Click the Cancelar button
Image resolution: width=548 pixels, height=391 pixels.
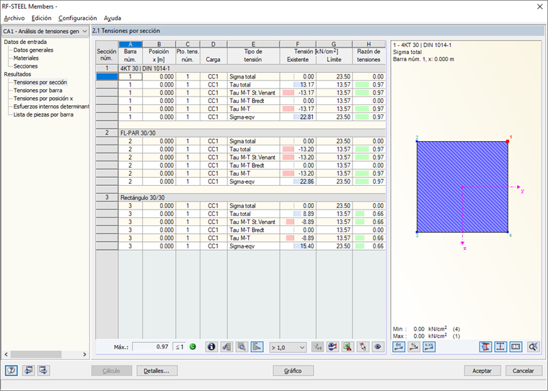coord(523,371)
